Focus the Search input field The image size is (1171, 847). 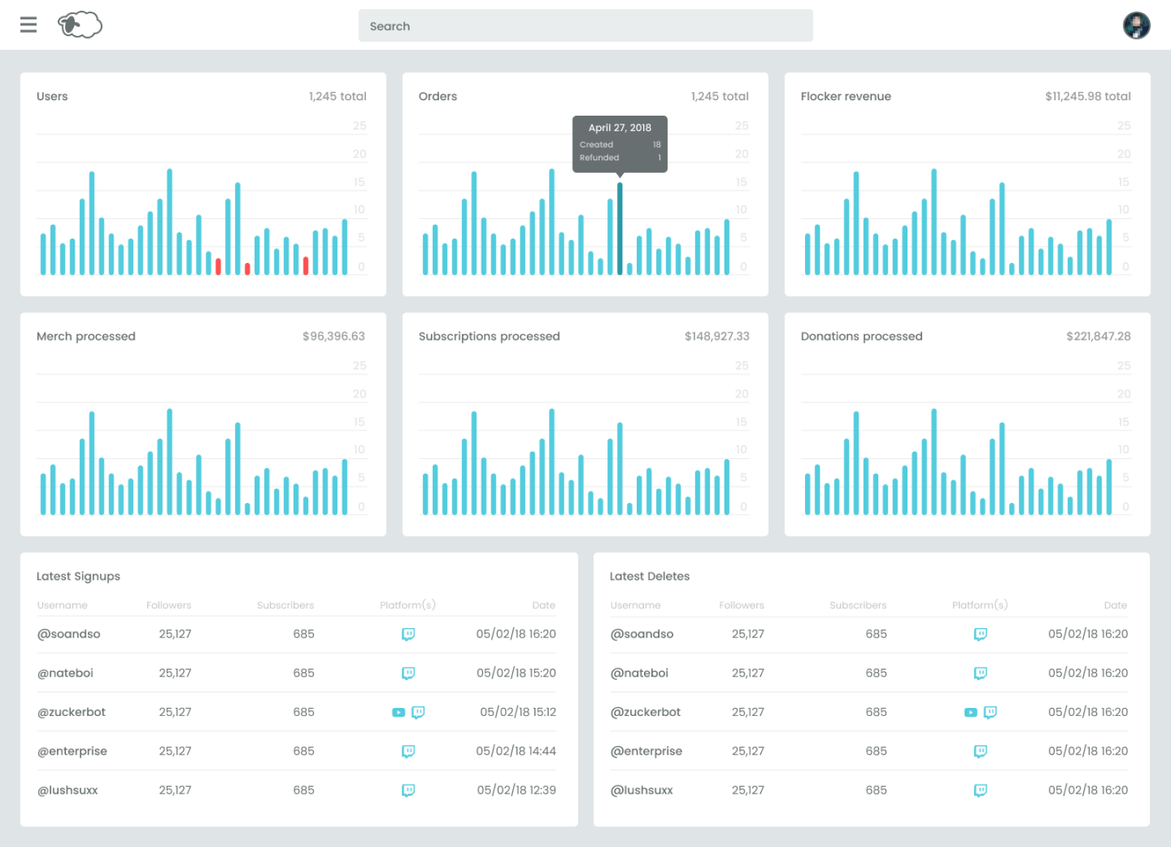(x=585, y=26)
